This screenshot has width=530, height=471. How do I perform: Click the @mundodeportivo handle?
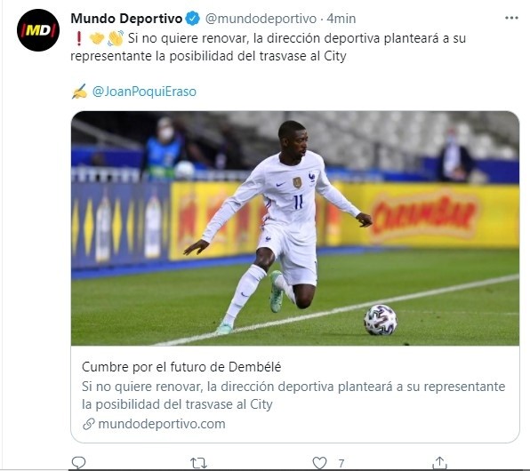pyautogui.click(x=261, y=19)
